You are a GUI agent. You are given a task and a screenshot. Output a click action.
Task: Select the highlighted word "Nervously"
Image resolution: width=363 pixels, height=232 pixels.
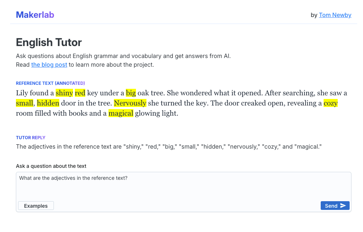pos(130,103)
